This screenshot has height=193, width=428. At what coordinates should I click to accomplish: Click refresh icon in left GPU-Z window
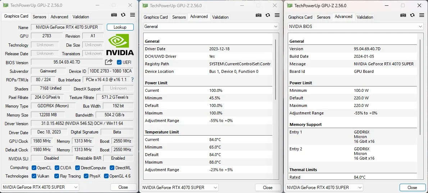[x=123, y=15]
